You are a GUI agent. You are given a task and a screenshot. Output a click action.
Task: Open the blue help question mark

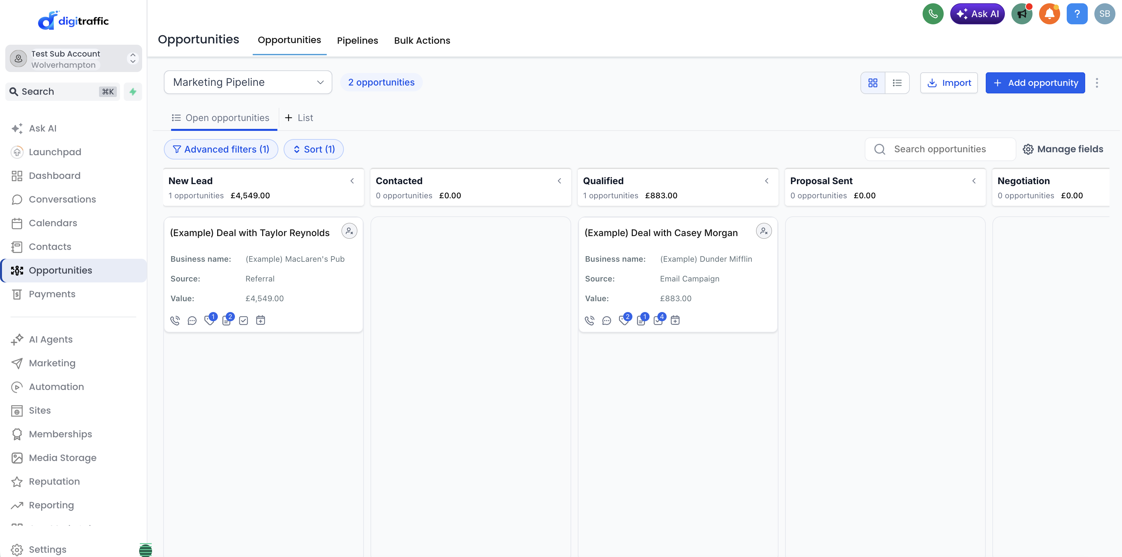pos(1077,14)
